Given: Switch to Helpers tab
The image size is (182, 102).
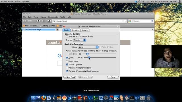Looking at the screenshot, I should (x=85, y=30).
